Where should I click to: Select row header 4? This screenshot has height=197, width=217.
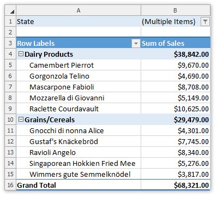pos(10,54)
